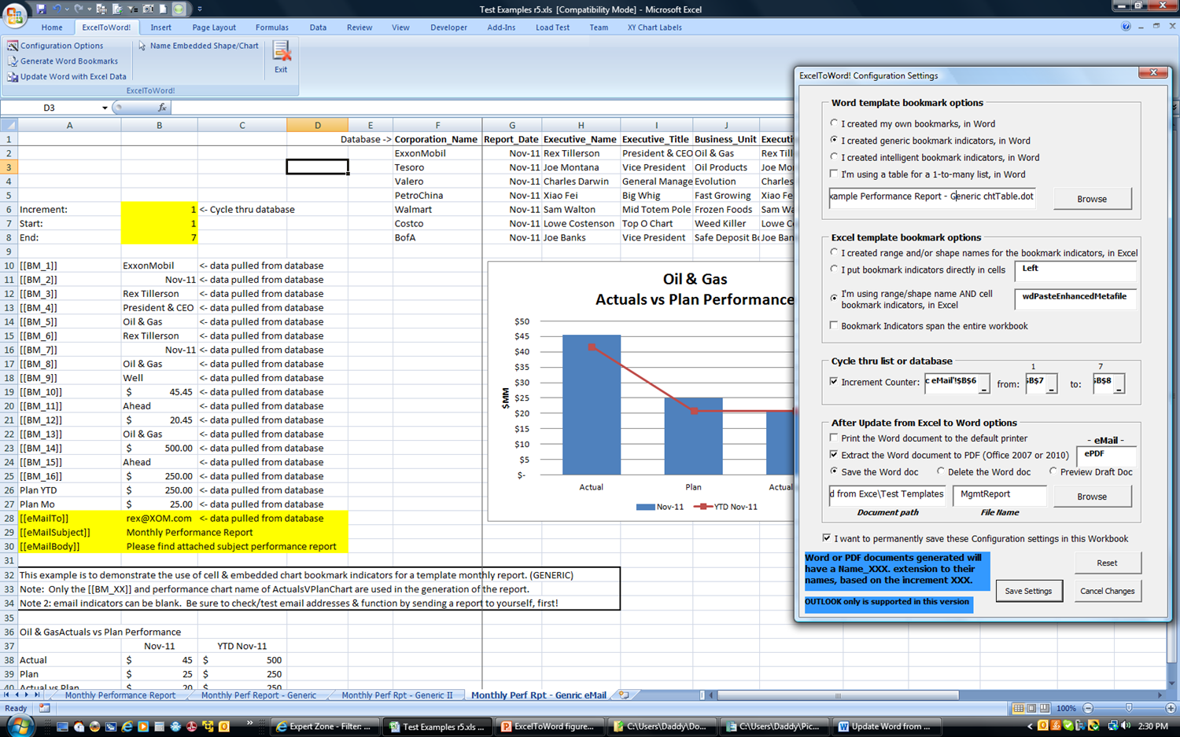The image size is (1180, 737).
Task: Click the green circle Quick Access icon
Action: pos(179,9)
